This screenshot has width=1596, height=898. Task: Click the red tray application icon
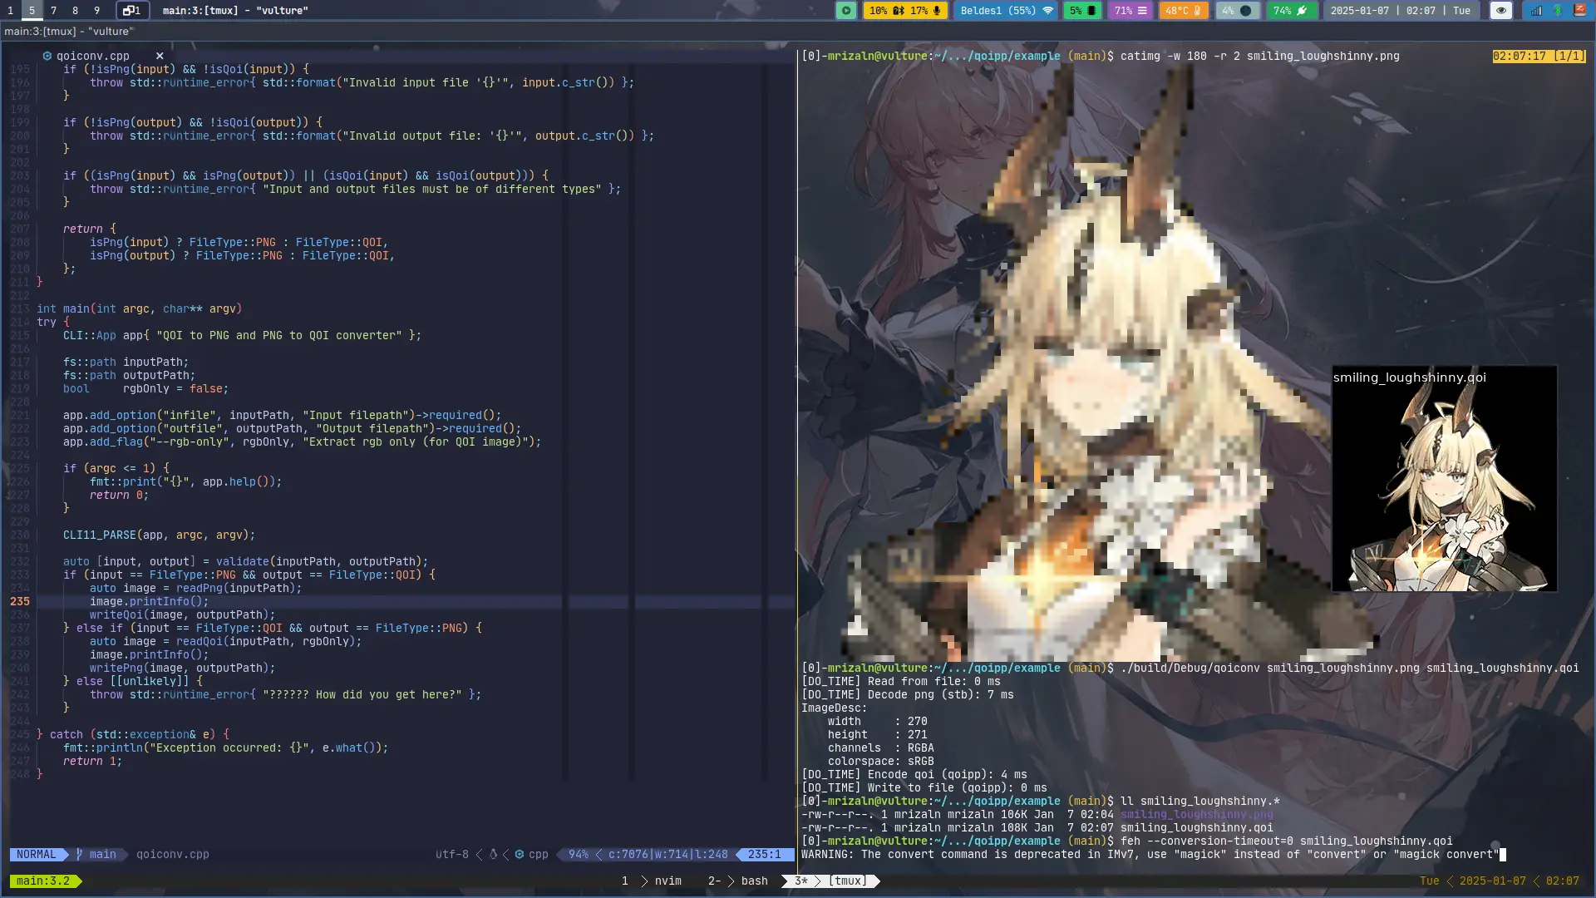pyautogui.click(x=1579, y=11)
